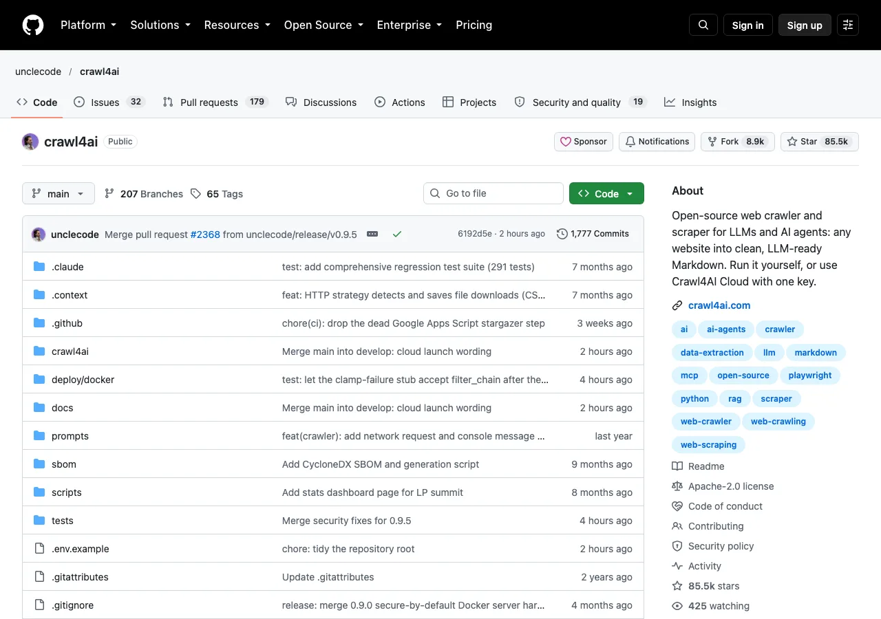Open the Insights tab

(690, 102)
